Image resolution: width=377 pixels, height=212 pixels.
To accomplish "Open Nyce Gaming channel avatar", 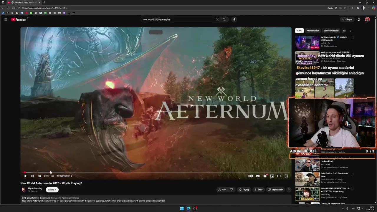I will pyautogui.click(x=23, y=190).
